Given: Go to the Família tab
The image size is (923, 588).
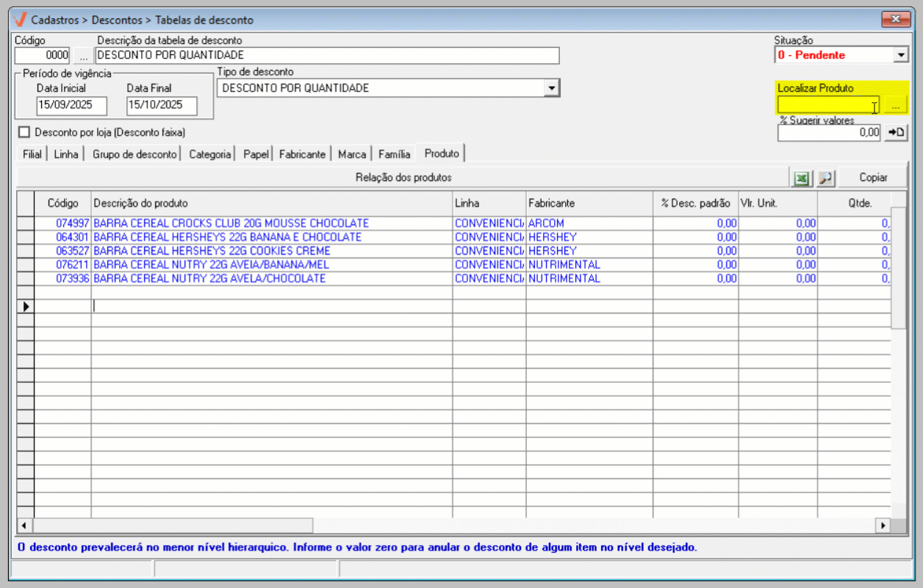Looking at the screenshot, I should pyautogui.click(x=394, y=154).
